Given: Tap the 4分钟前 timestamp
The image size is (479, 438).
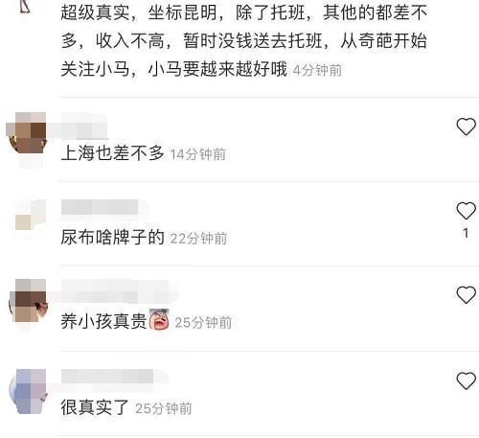Looking at the screenshot, I should (317, 70).
